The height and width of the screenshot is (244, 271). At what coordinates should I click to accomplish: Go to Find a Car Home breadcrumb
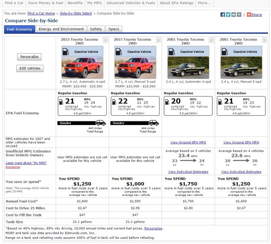[41, 13]
